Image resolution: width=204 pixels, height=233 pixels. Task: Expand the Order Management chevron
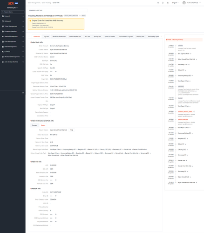coord(23,47)
